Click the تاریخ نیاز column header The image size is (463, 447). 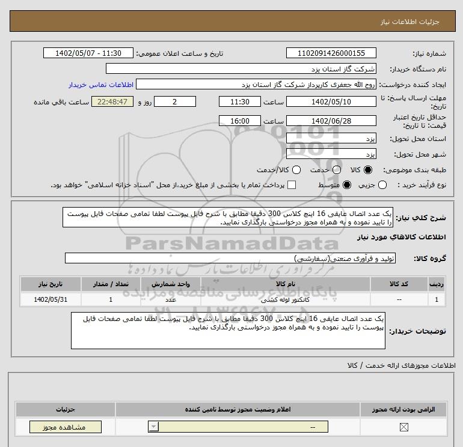[51, 284]
